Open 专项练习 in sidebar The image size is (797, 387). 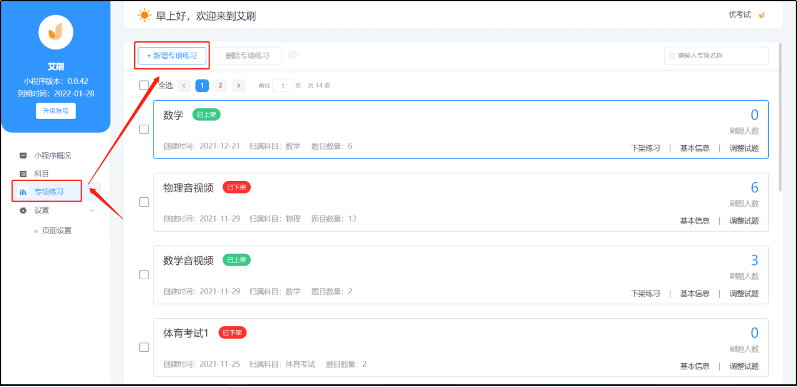[49, 192]
